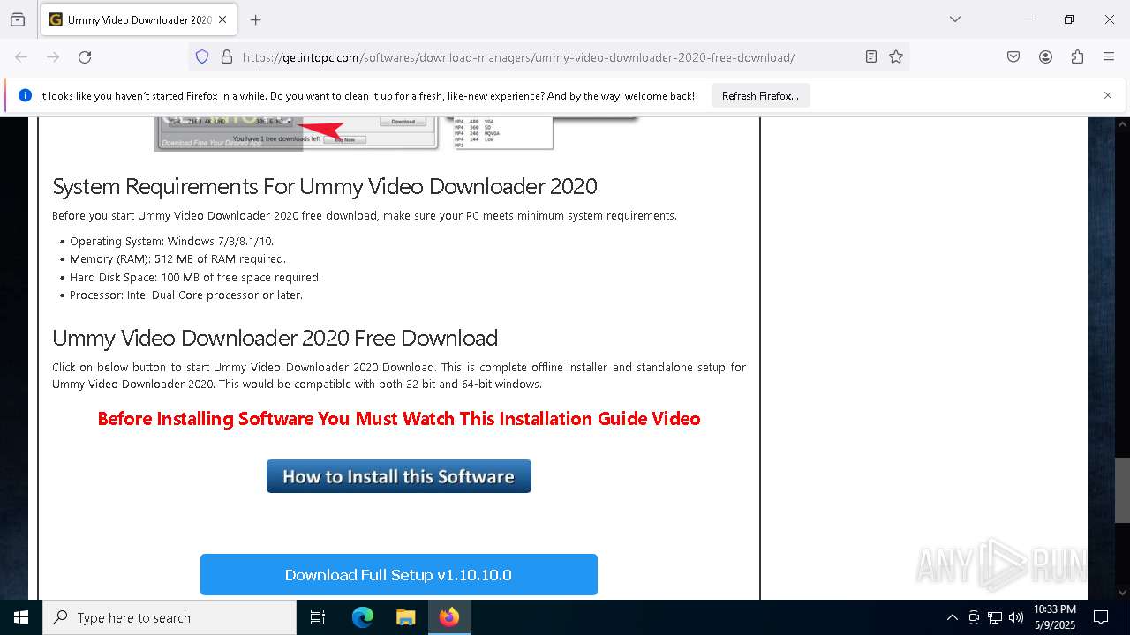Open Task View on taskbar

318,617
